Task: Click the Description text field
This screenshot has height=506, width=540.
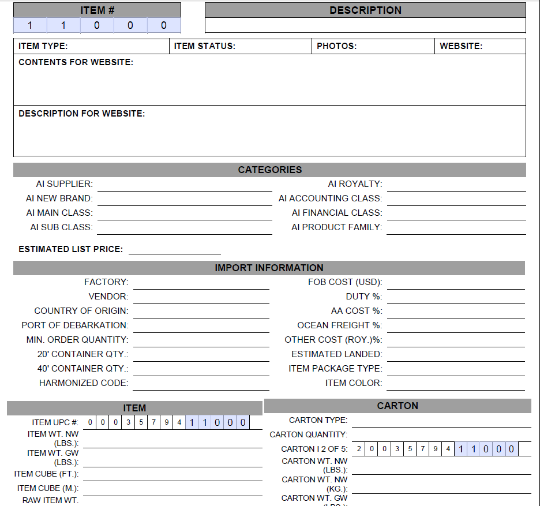Action: (365, 25)
